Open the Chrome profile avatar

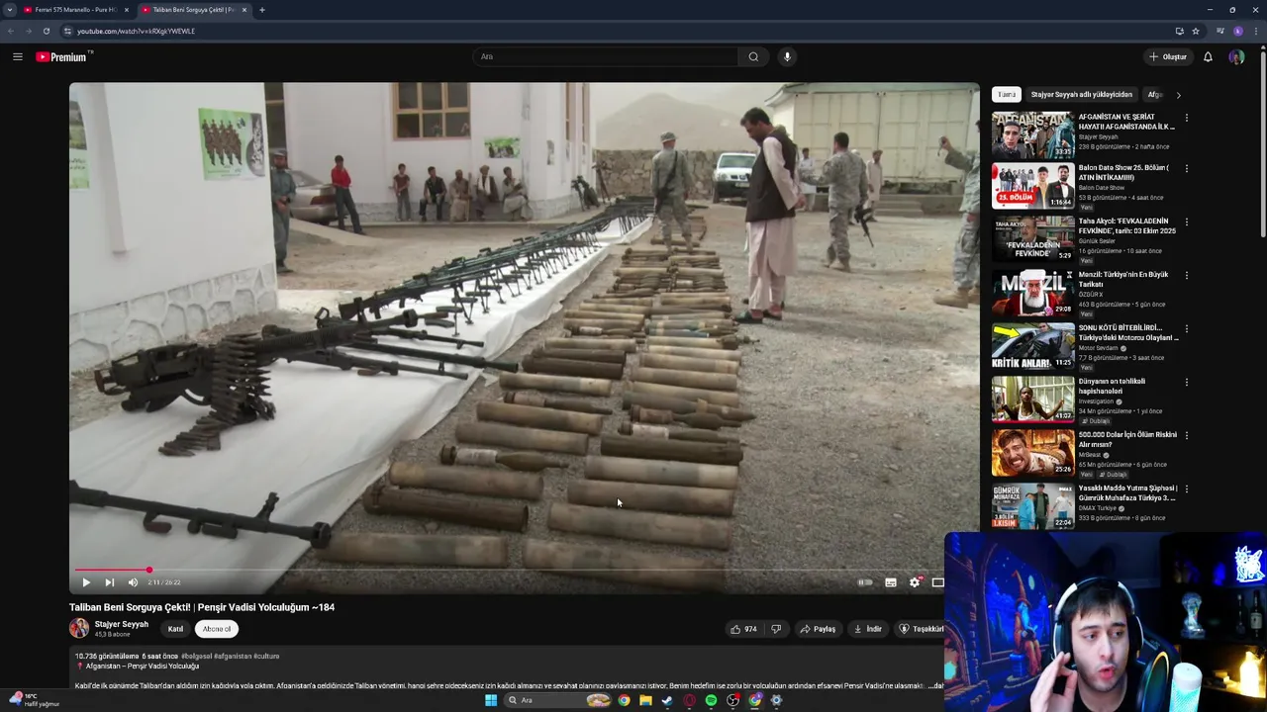(x=1238, y=32)
